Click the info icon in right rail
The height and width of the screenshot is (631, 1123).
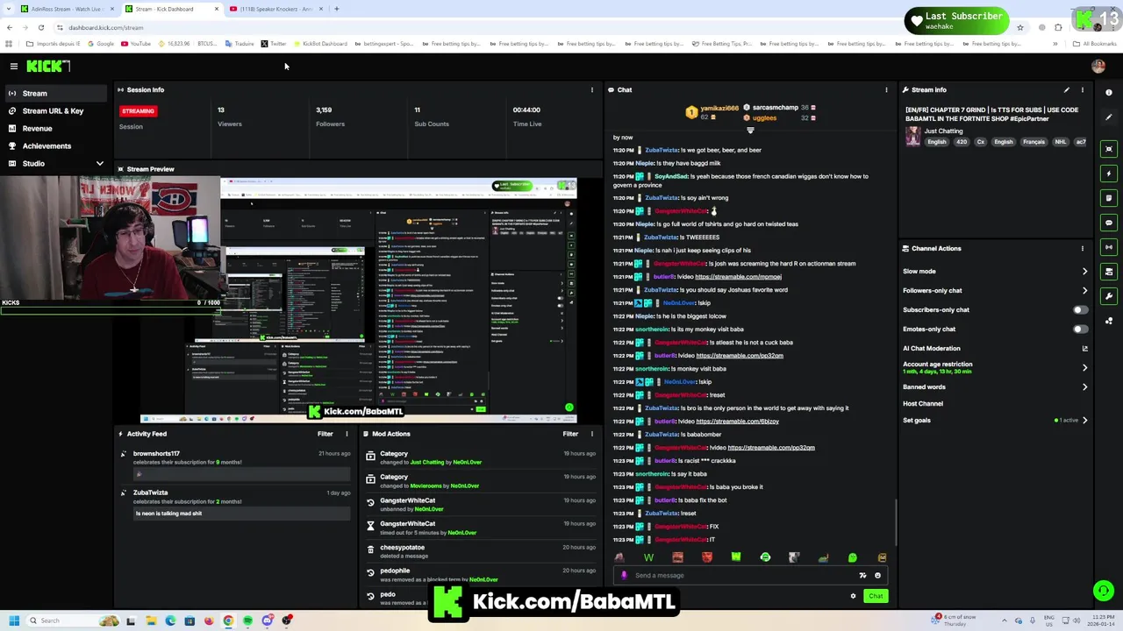click(x=1109, y=92)
